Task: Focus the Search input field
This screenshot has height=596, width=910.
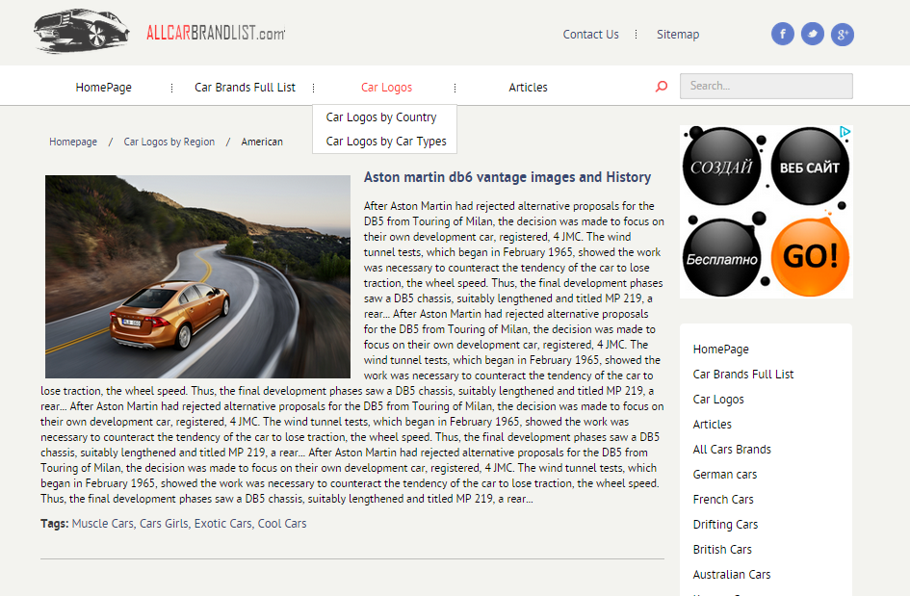Action: [x=767, y=86]
